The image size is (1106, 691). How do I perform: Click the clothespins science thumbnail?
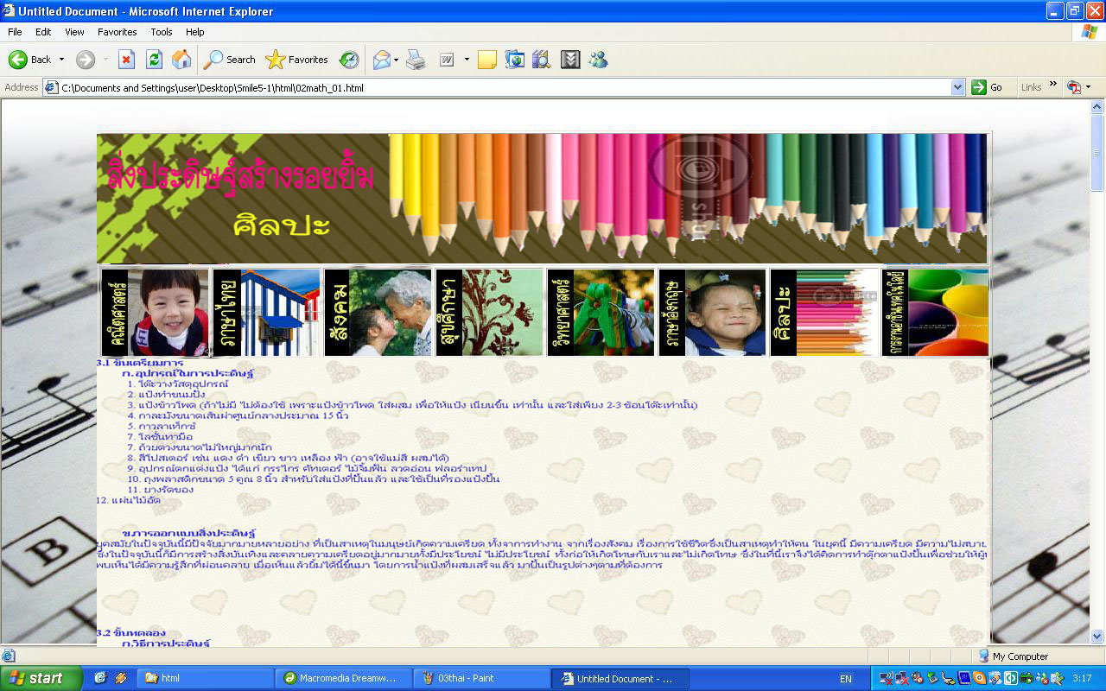601,312
